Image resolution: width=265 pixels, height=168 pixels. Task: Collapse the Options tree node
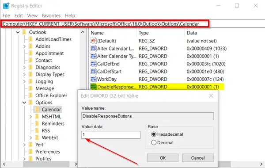(x=24, y=103)
